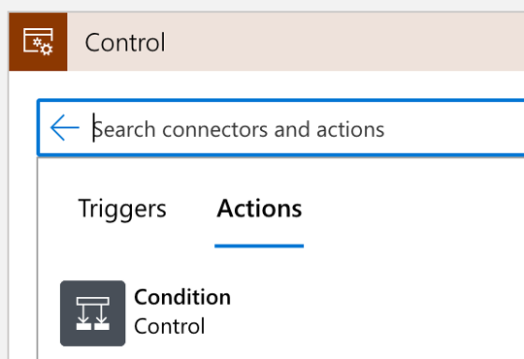The height and width of the screenshot is (359, 524).
Task: Click blank area right of Condition row
Action: (377, 313)
